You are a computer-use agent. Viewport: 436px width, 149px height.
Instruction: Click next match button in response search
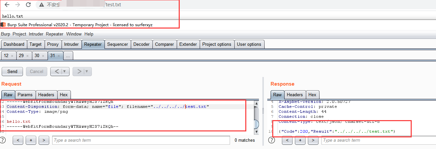click(x=313, y=140)
